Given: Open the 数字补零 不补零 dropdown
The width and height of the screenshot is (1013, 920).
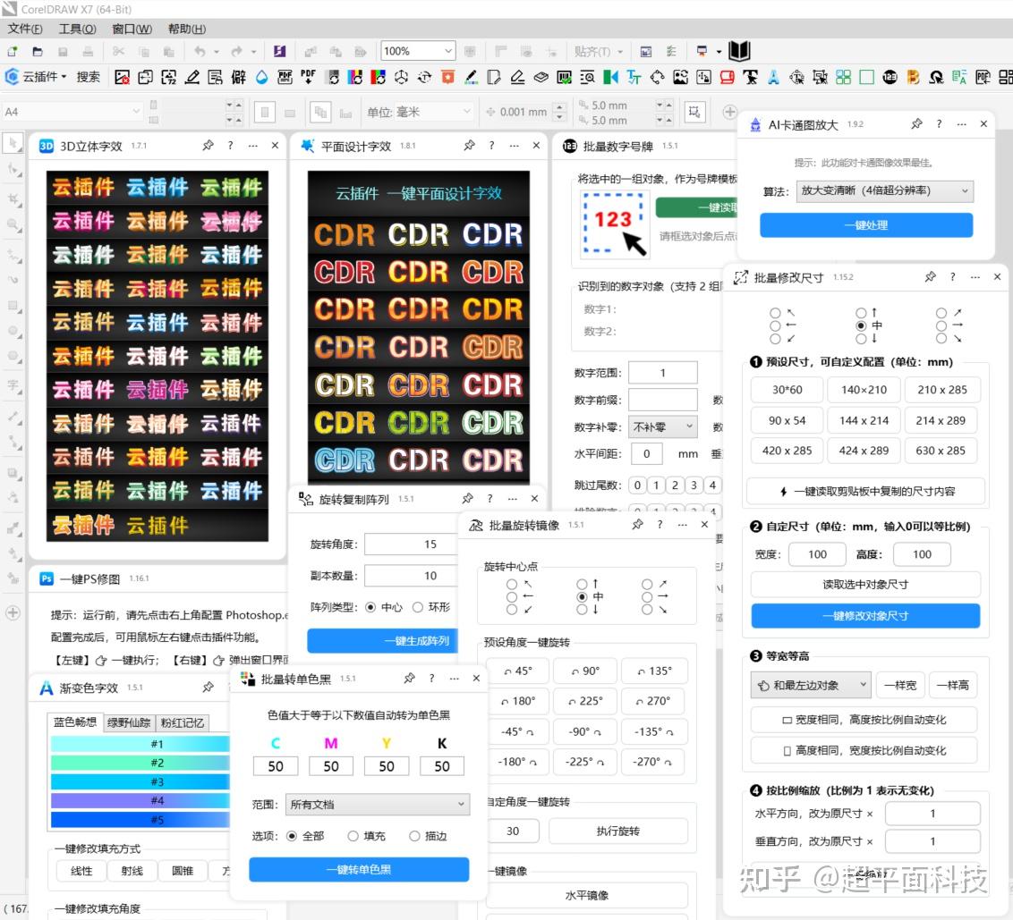Looking at the screenshot, I should pyautogui.click(x=663, y=426).
